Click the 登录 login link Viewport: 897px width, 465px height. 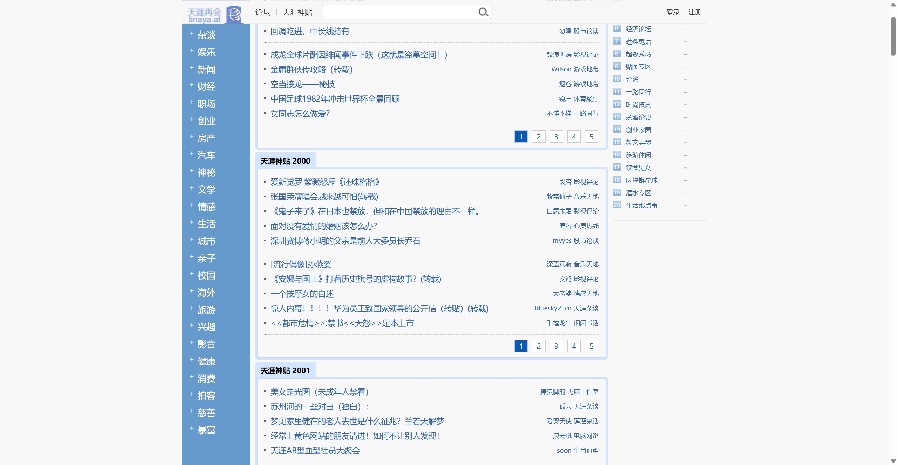(x=673, y=12)
